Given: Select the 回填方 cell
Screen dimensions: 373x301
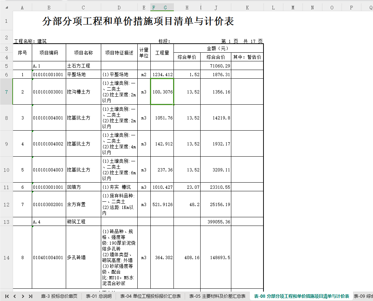Looking at the screenshot, I should tap(83, 187).
